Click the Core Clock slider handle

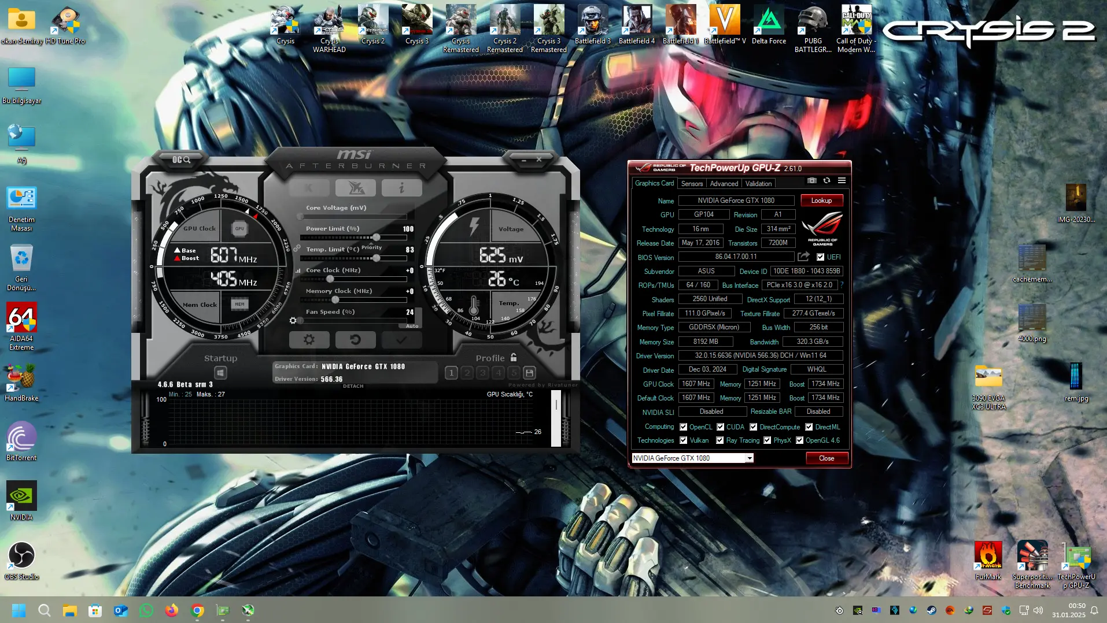[330, 279]
